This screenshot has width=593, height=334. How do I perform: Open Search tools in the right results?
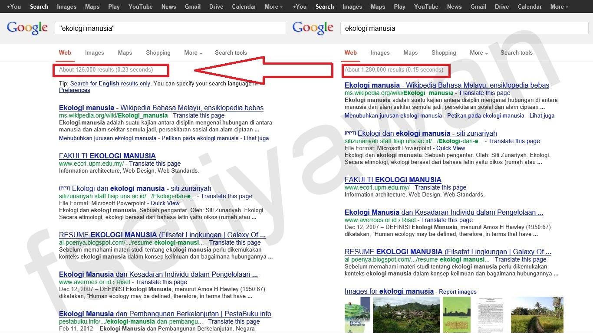click(517, 52)
